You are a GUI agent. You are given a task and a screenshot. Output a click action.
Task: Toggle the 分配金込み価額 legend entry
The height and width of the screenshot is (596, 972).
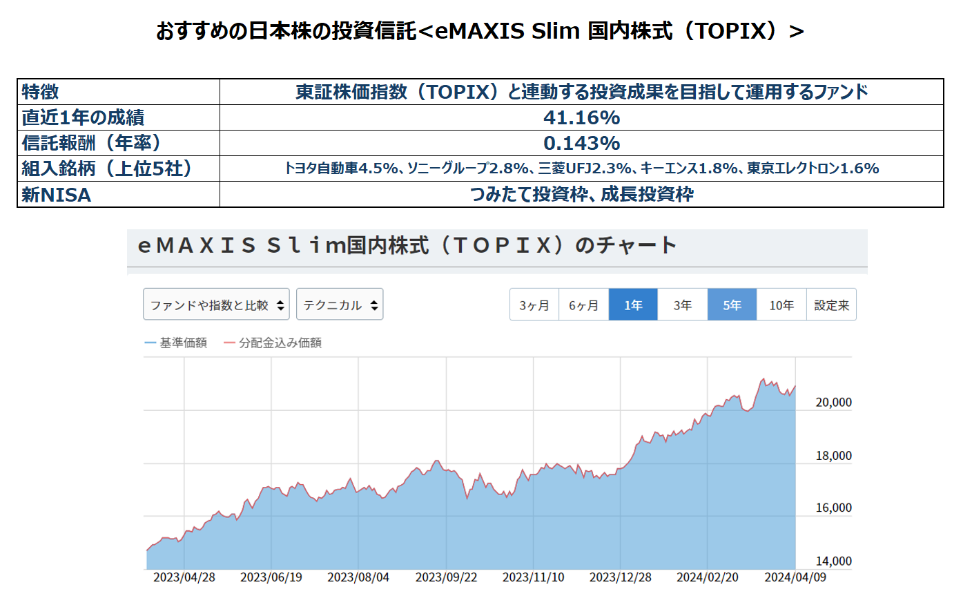point(273,343)
